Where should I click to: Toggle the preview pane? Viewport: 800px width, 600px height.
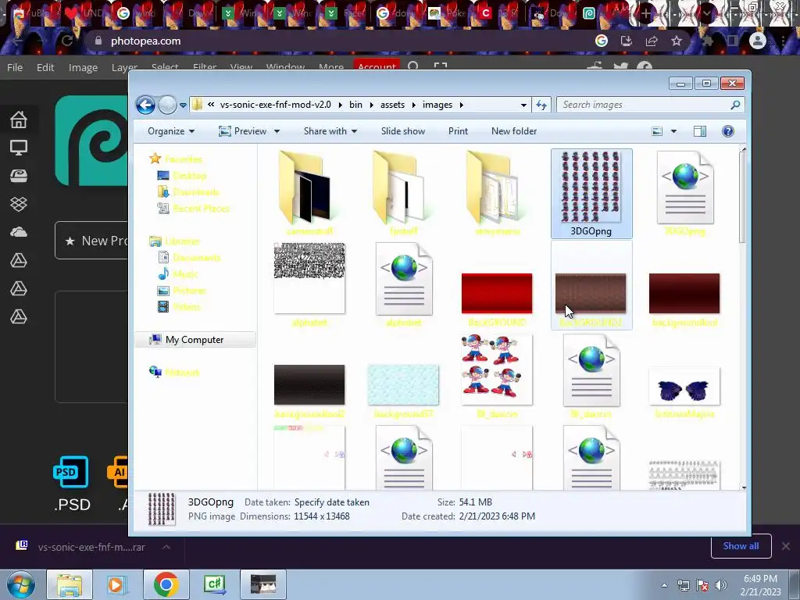click(x=700, y=131)
